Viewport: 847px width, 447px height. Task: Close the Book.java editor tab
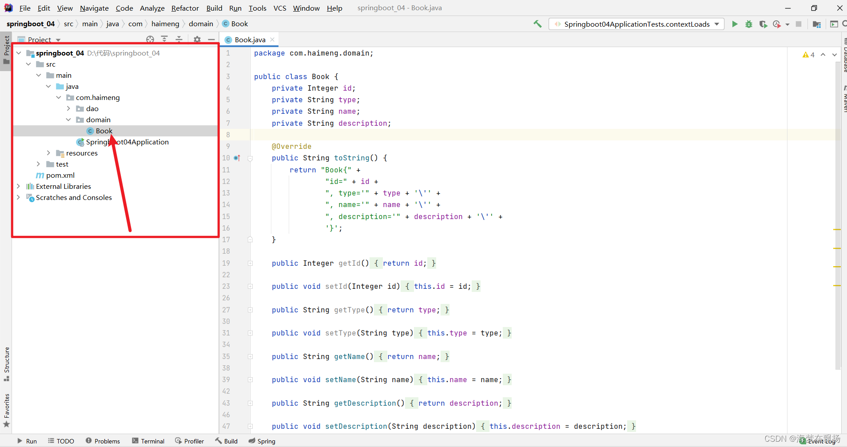point(272,40)
